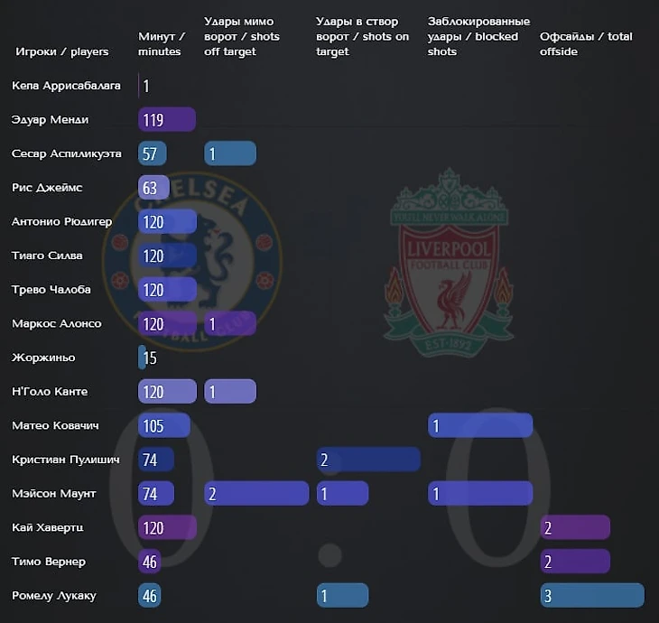Image resolution: width=659 pixels, height=623 pixels.
Task: Click the 'Игроки / players' column header
Action: pyautogui.click(x=61, y=51)
